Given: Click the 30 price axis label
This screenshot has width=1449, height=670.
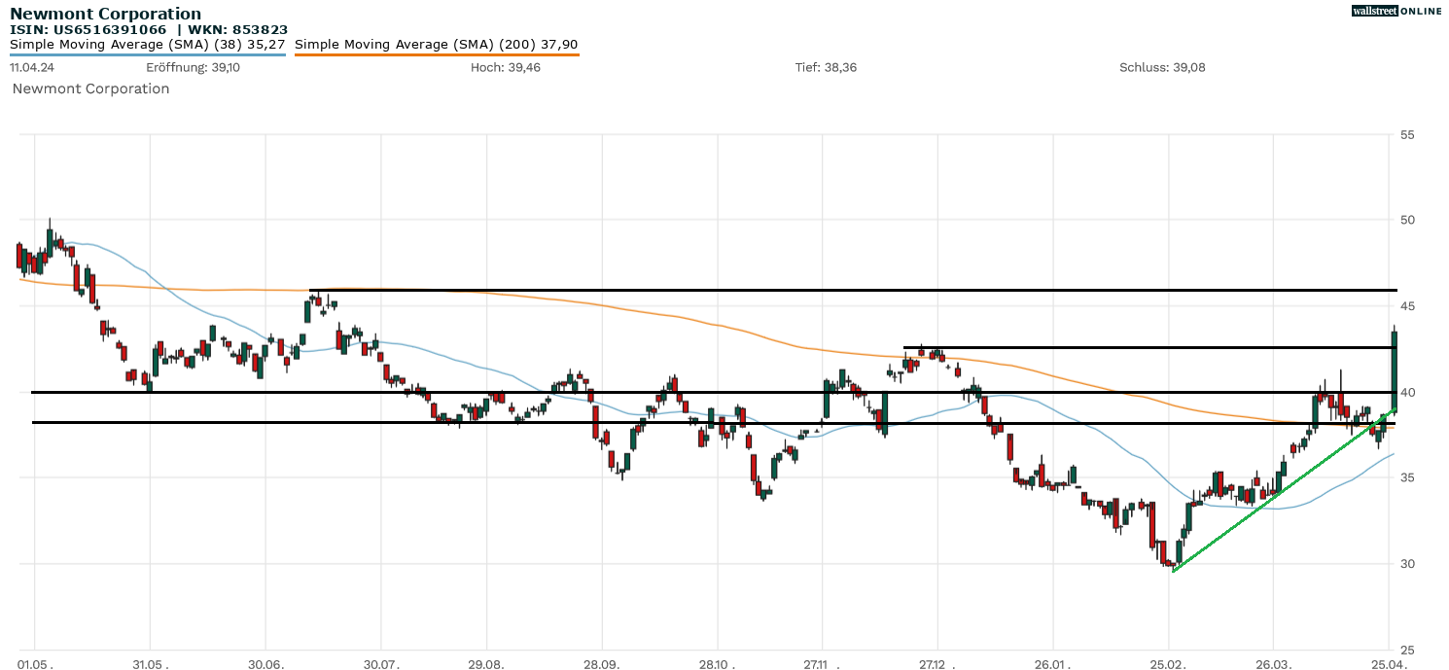Looking at the screenshot, I should click(1407, 564).
